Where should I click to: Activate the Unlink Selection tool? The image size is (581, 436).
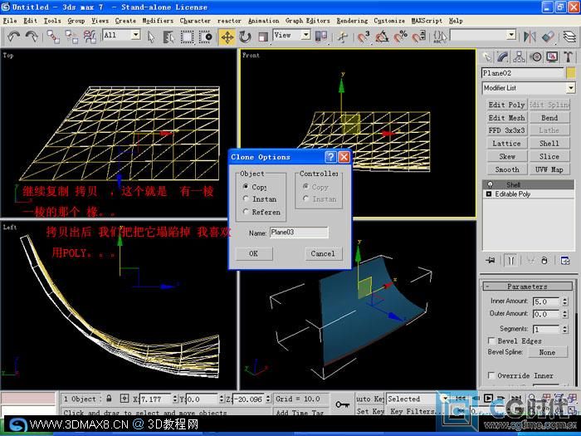(71, 37)
